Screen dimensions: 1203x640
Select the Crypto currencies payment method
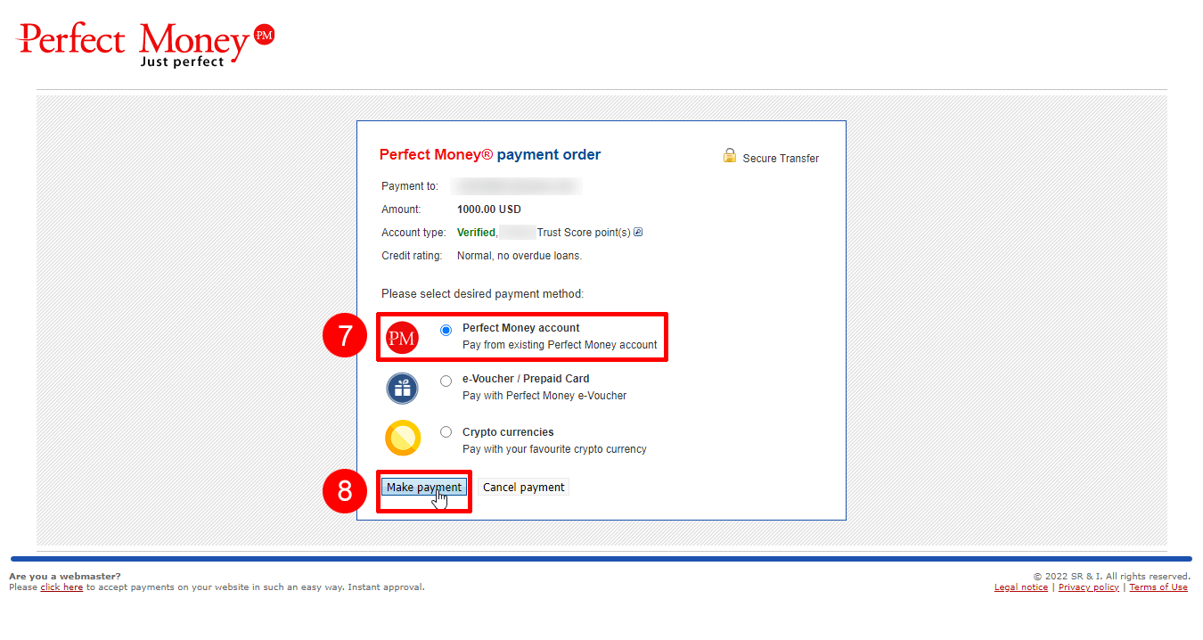click(446, 431)
